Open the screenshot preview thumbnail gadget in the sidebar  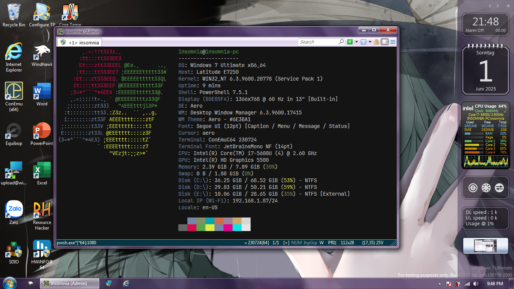[x=485, y=246]
